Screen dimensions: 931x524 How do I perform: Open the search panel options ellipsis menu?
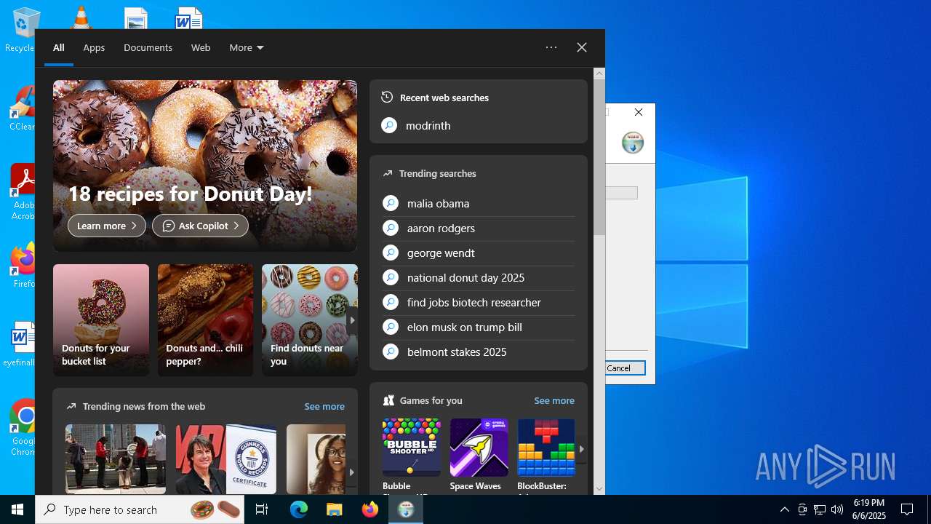click(x=551, y=47)
